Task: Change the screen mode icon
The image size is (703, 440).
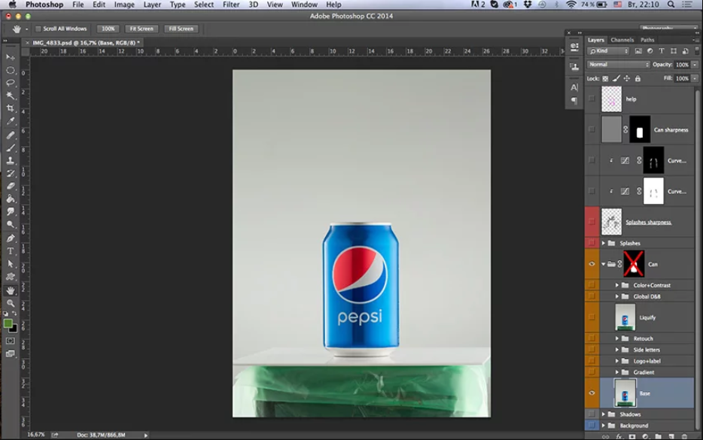Action: pos(11,354)
